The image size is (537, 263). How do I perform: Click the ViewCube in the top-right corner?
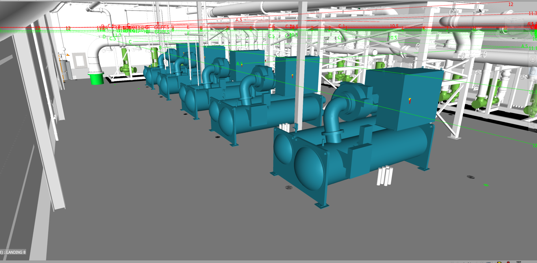(513, 22)
